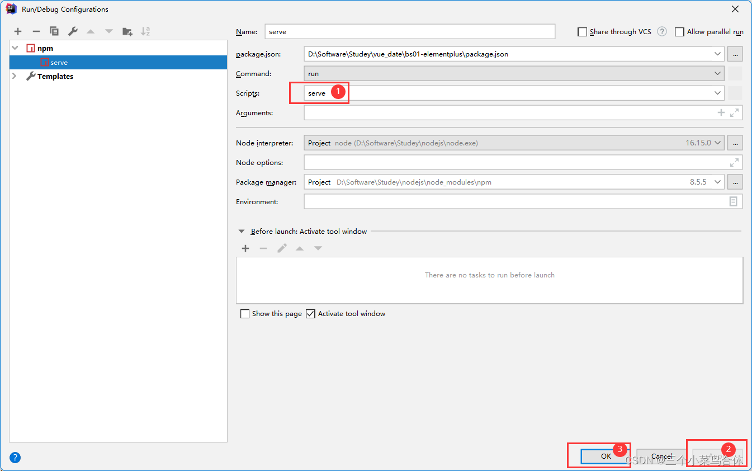Viewport: 752px width, 471px height.
Task: Open the Scripts dropdown arrow
Action: (718, 93)
